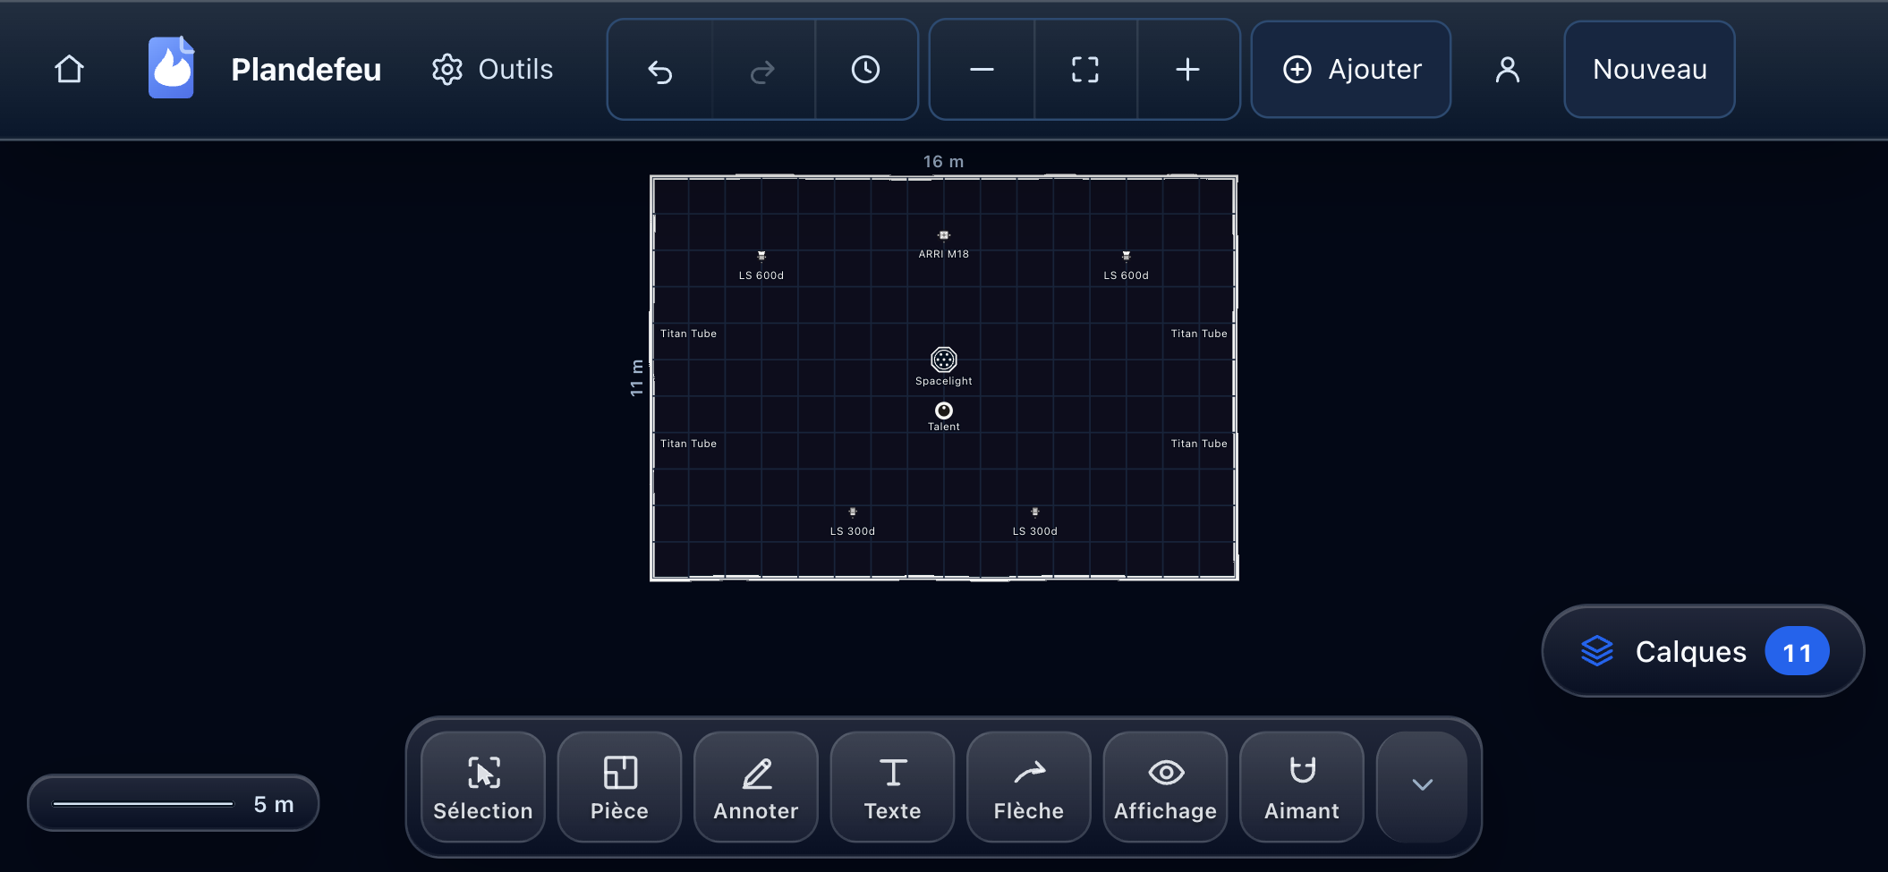Image resolution: width=1888 pixels, height=872 pixels.
Task: Pick the Annoter pencil tool
Action: 756,787
